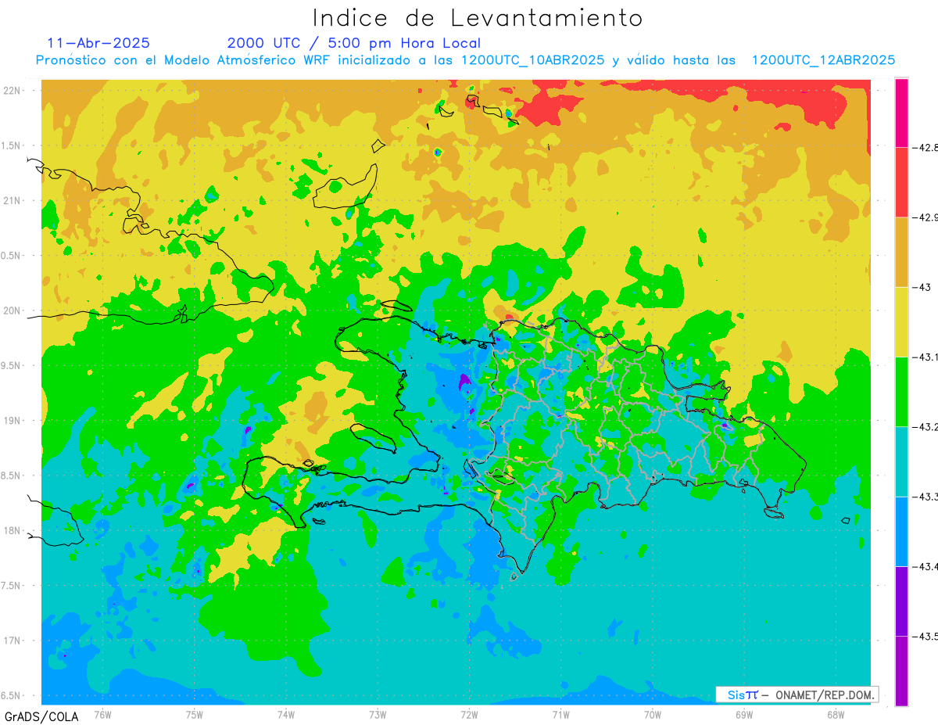The image size is (938, 725).
Task: Click the longitude label "68W"
Action: (x=836, y=715)
